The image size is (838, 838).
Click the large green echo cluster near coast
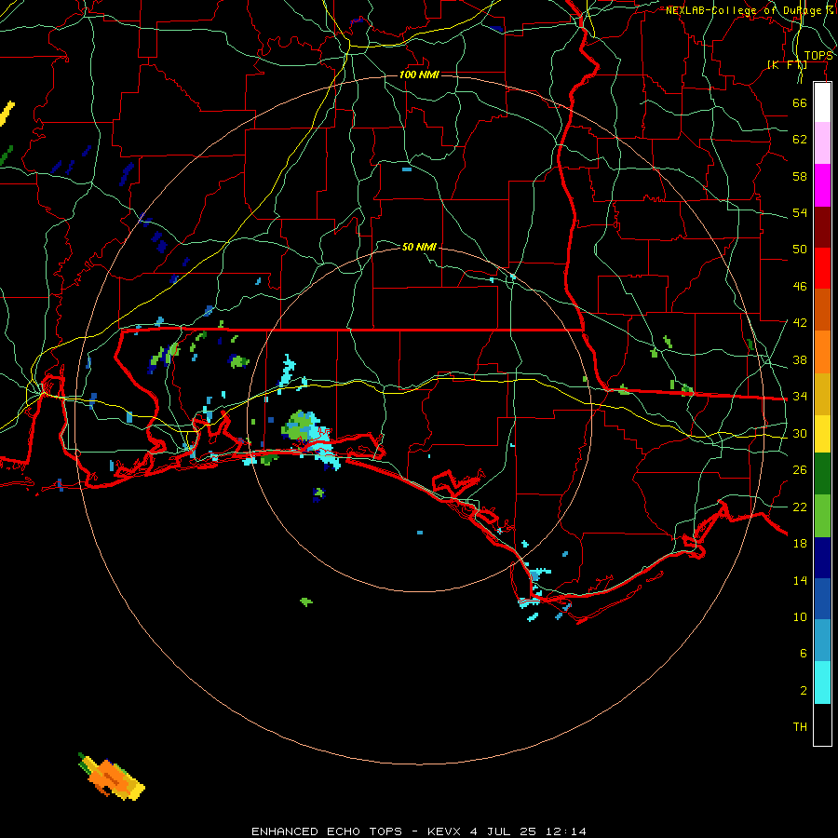299,426
